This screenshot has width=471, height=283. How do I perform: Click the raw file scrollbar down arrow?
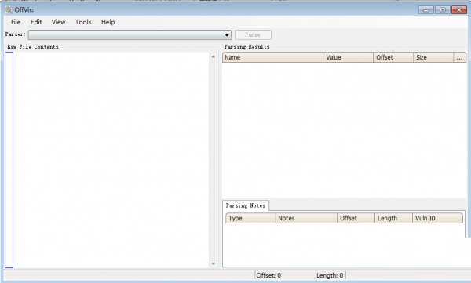(214, 263)
